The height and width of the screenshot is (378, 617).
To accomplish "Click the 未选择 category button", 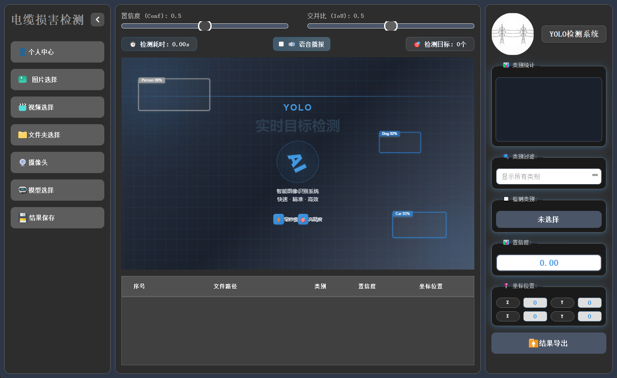I will click(x=549, y=219).
